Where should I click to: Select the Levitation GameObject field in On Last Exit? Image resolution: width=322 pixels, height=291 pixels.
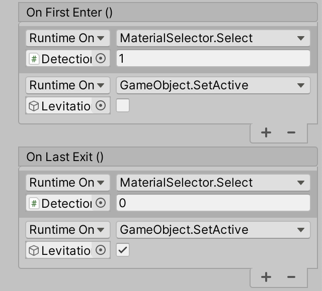60,250
